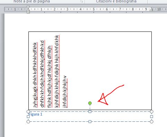Select the bottom-center square sizing handle

pyautogui.click(x=90, y=121)
